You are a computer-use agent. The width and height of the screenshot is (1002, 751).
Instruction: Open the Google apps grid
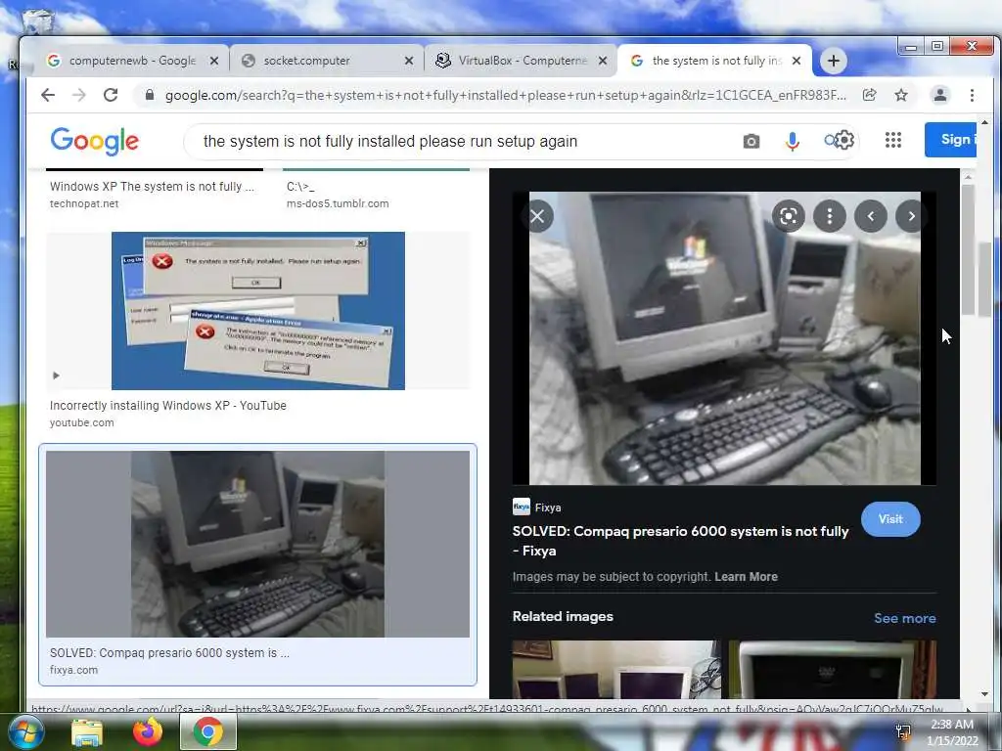click(x=893, y=140)
